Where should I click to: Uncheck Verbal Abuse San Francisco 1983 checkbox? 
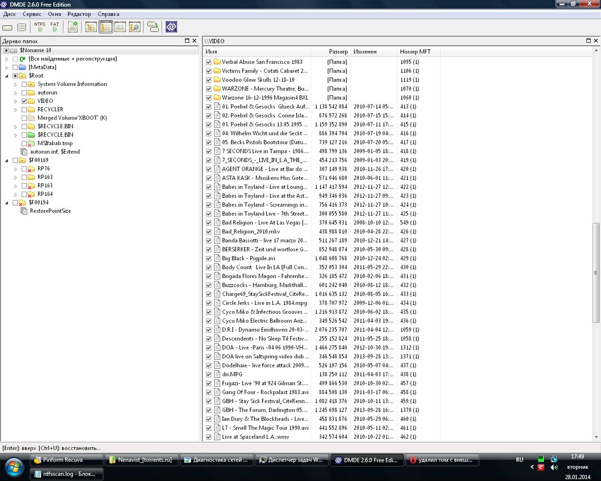(209, 62)
